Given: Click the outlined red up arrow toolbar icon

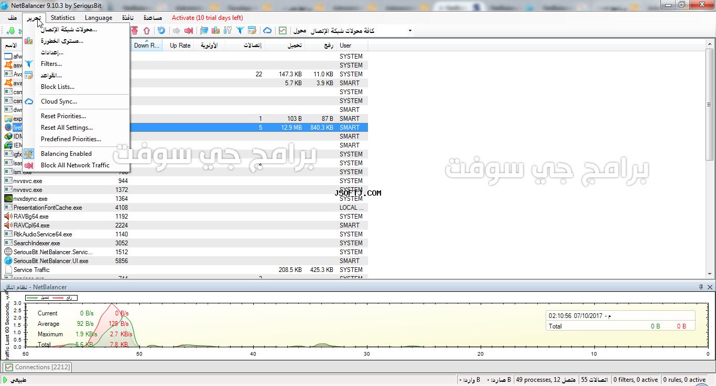Looking at the screenshot, I should (147, 31).
